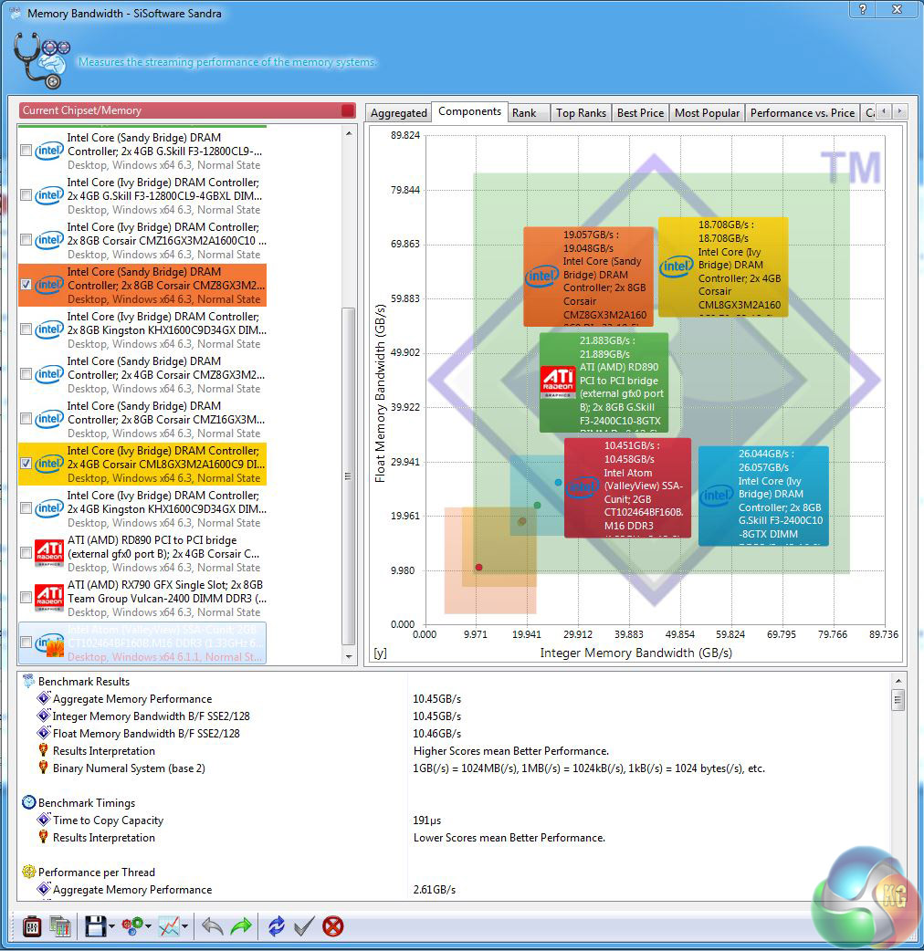This screenshot has height=951, width=924.
Task: Click the Benchmark Timings clock icon
Action: (28, 802)
